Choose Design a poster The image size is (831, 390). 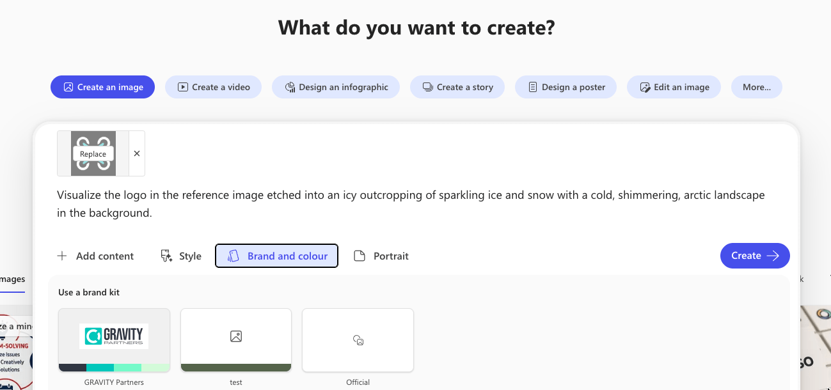pos(566,87)
